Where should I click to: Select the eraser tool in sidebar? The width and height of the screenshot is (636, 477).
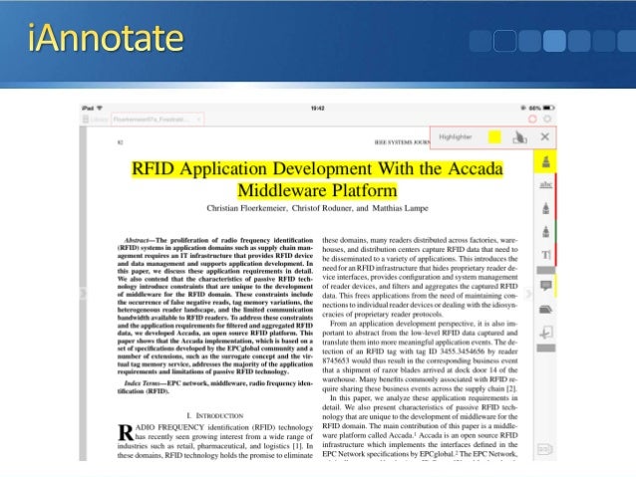tap(546, 310)
